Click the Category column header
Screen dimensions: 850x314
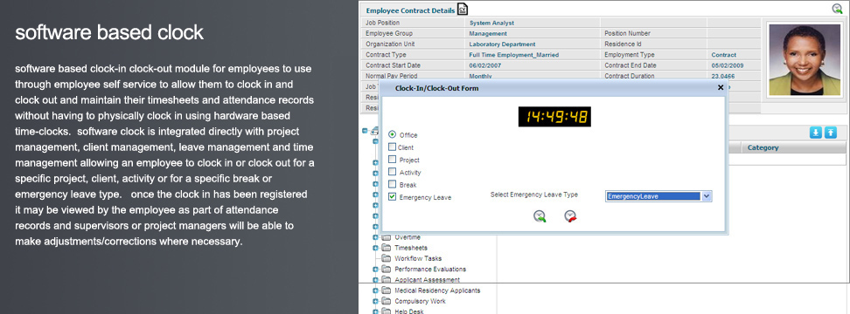tap(763, 147)
